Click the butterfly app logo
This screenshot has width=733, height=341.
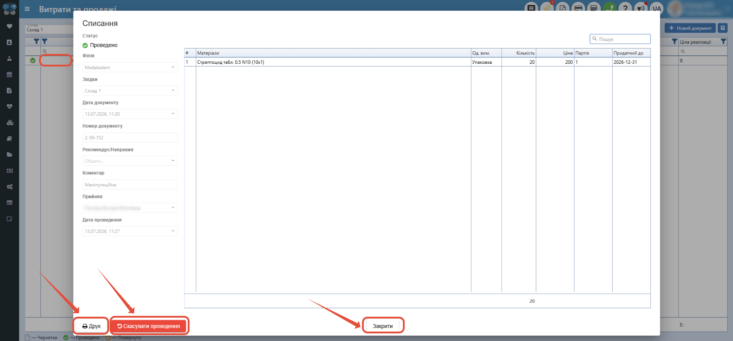click(9, 8)
